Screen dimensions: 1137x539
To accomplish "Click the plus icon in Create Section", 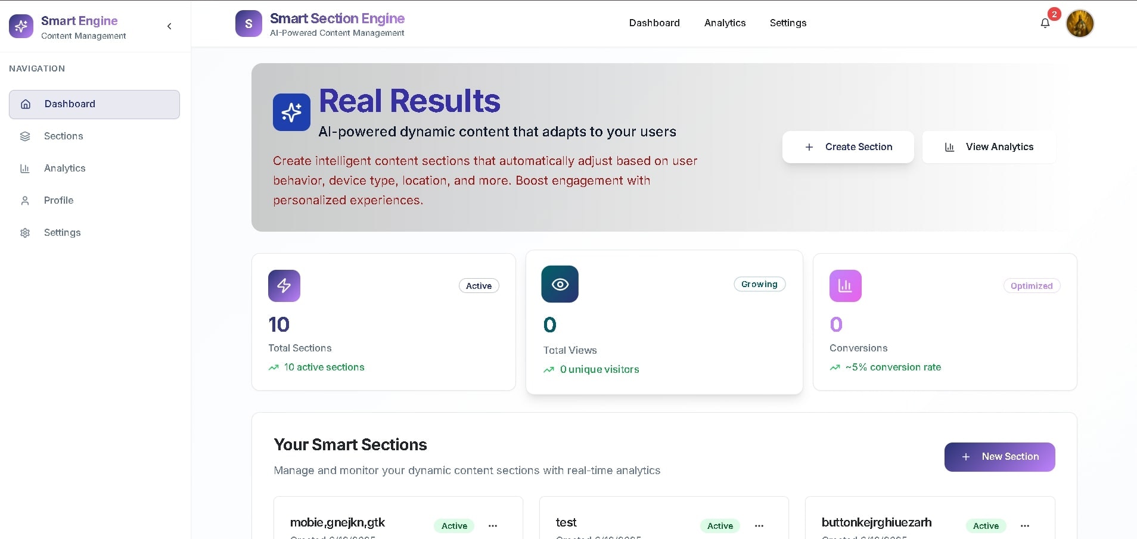I will click(809, 147).
